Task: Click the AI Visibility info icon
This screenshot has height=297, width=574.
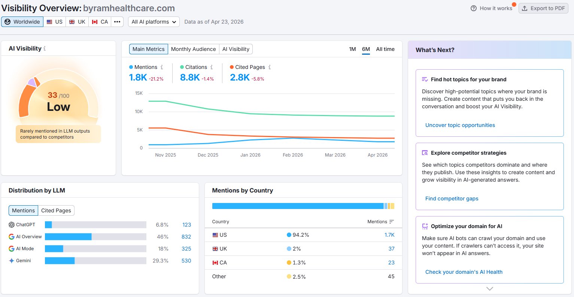Action: [45, 49]
